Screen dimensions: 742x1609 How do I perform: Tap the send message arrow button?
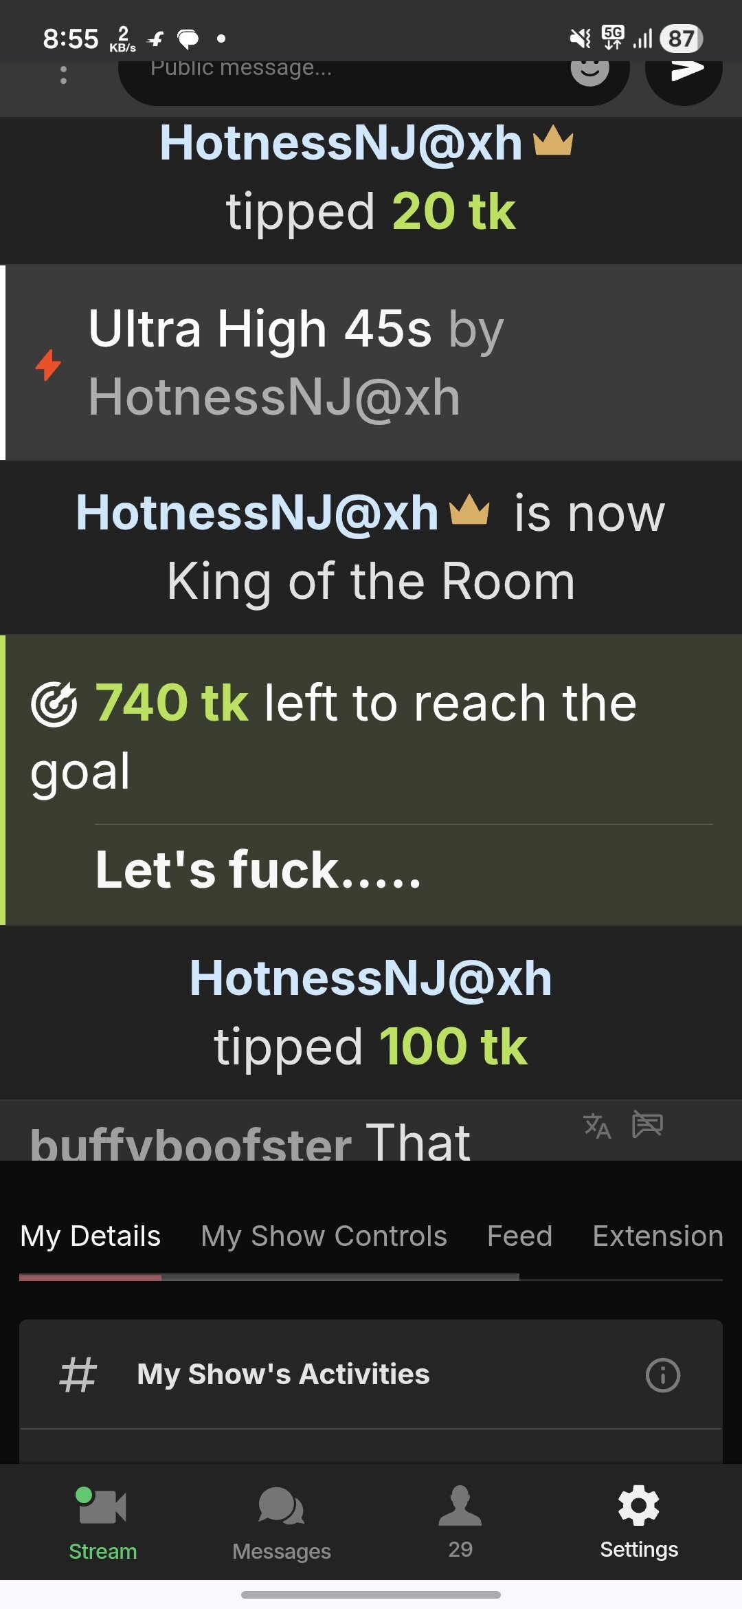[684, 77]
